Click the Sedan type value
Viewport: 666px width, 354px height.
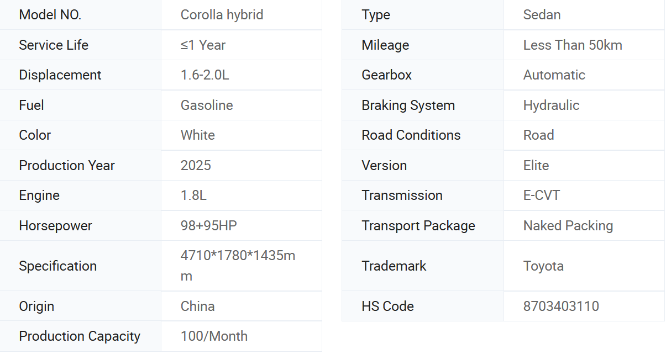click(542, 15)
